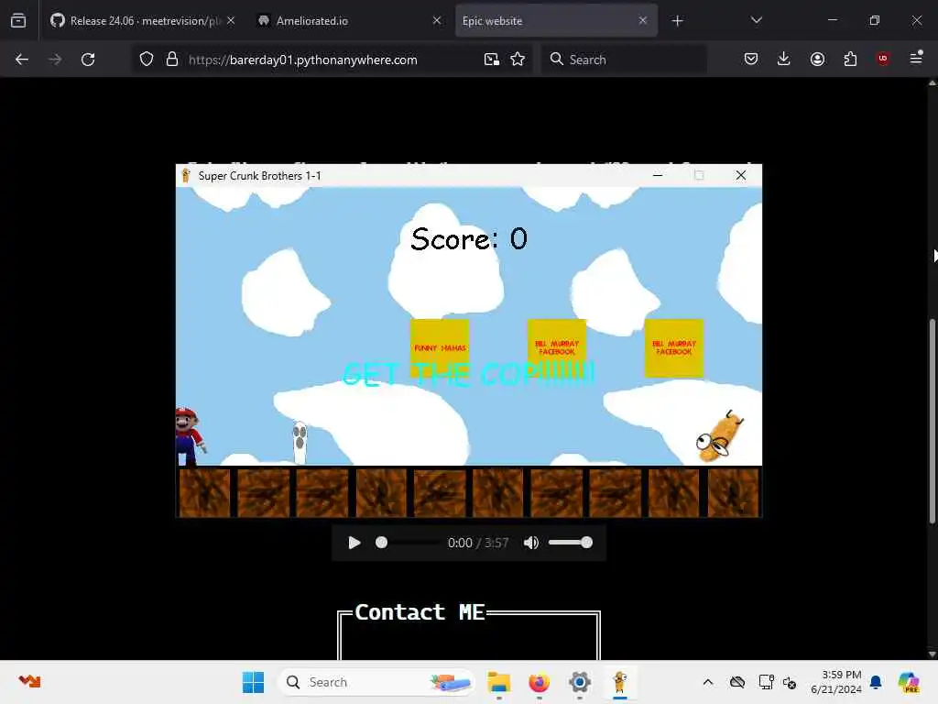Adjust the video volume slider
Image resolution: width=938 pixels, height=704 pixels.
(570, 543)
